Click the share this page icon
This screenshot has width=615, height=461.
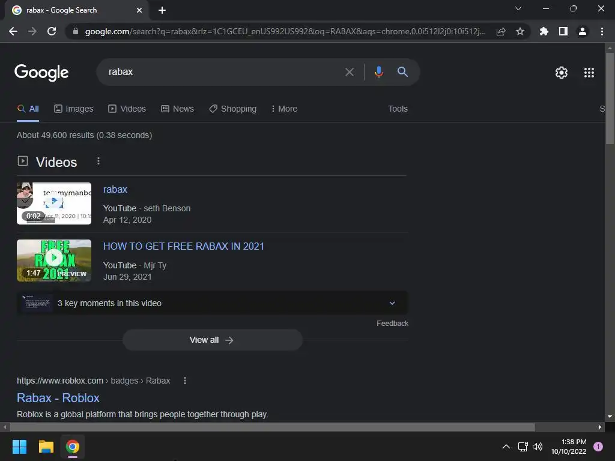tap(501, 31)
